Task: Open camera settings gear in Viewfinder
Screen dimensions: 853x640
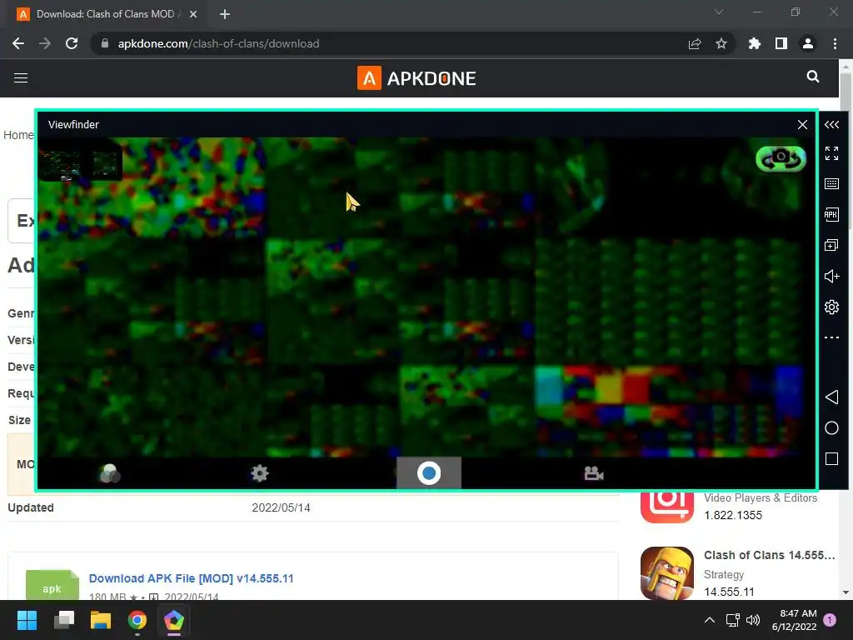Action: 260,473
